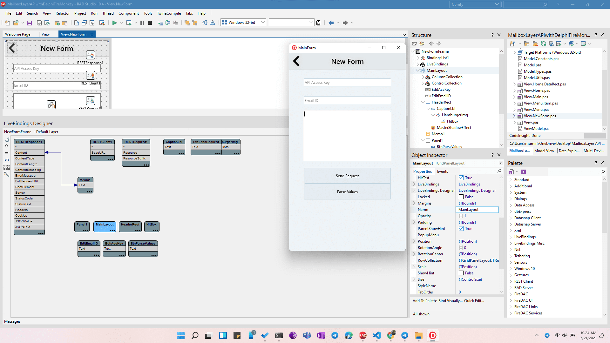The height and width of the screenshot is (343, 610).
Task: Expand View.Home.pas in the project tree
Action: pos(515,90)
